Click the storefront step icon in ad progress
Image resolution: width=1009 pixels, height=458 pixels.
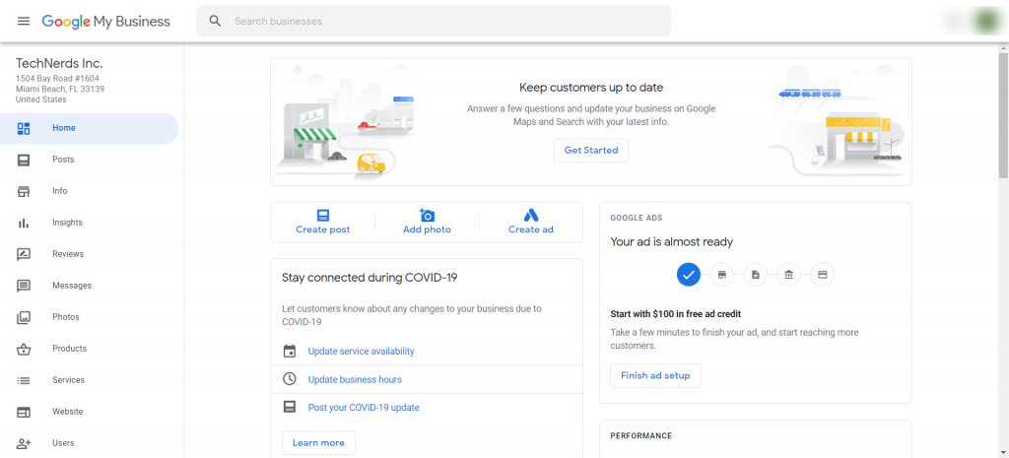pos(722,275)
